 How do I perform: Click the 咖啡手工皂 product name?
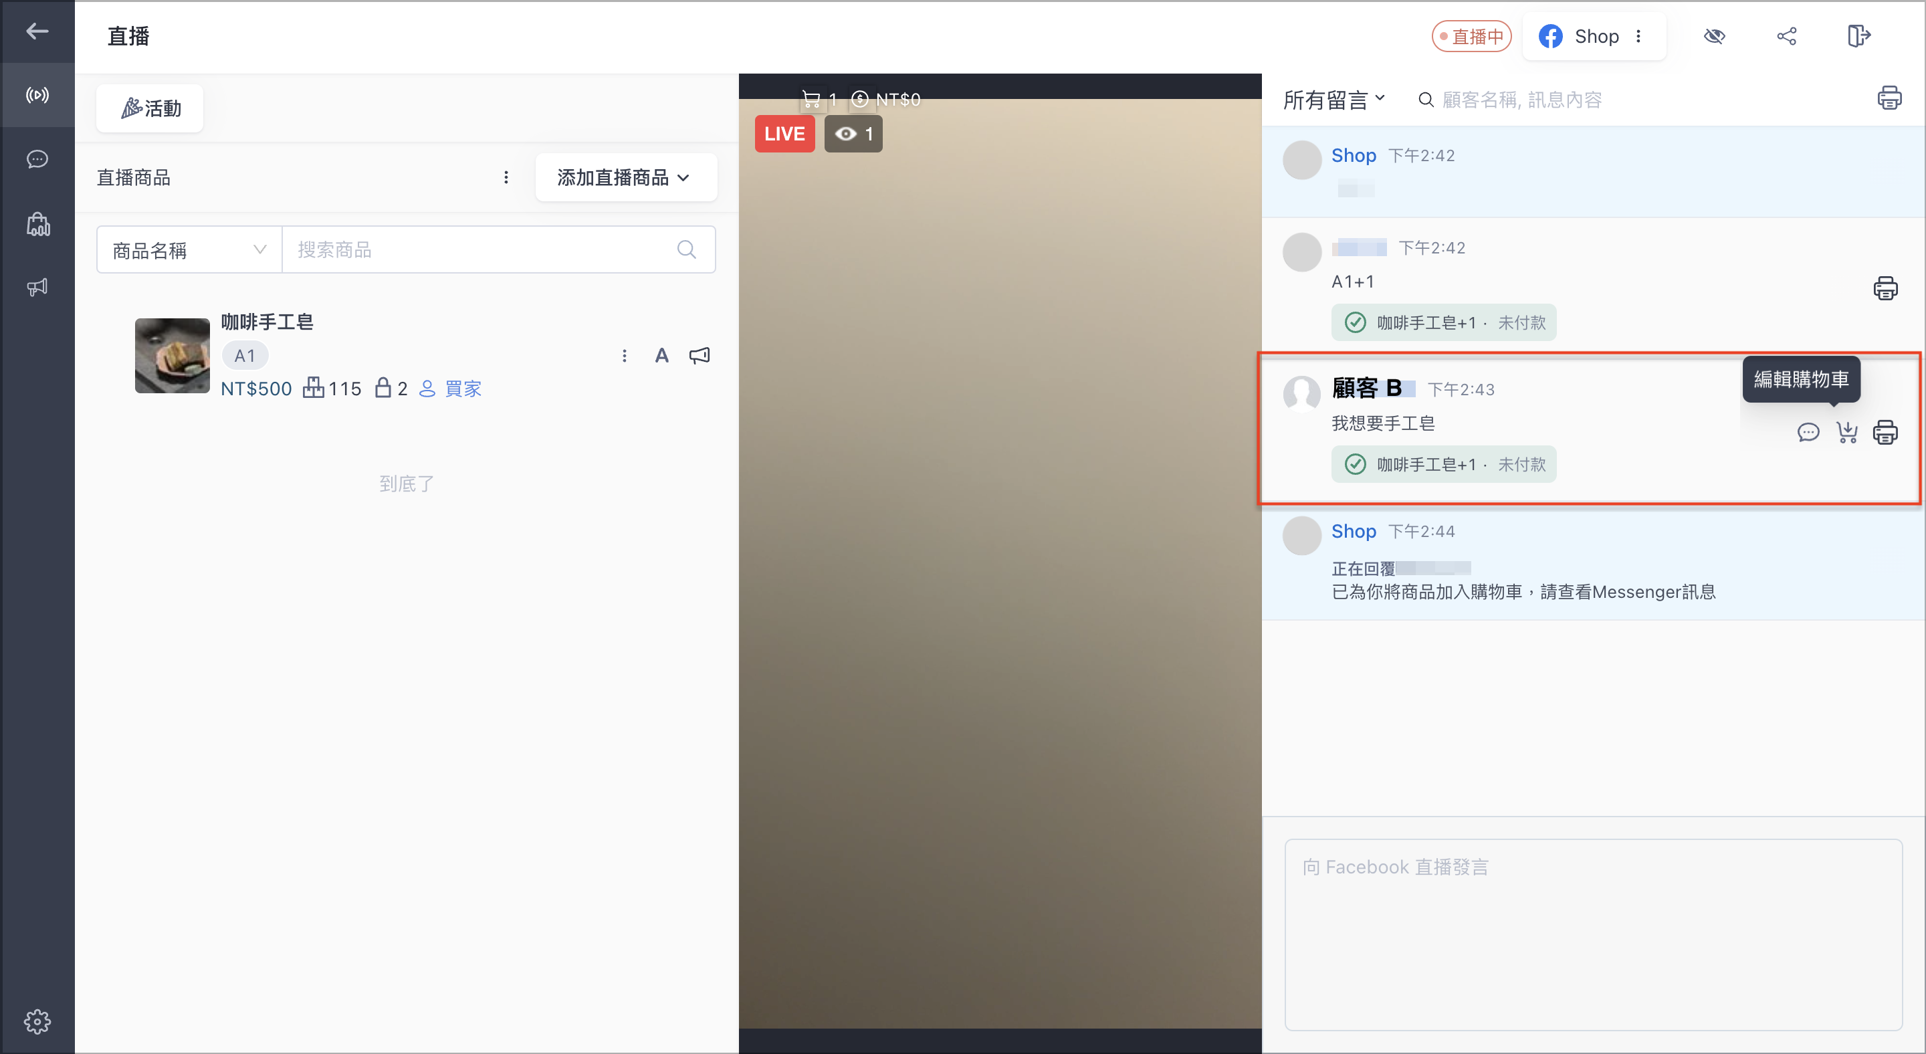(267, 322)
